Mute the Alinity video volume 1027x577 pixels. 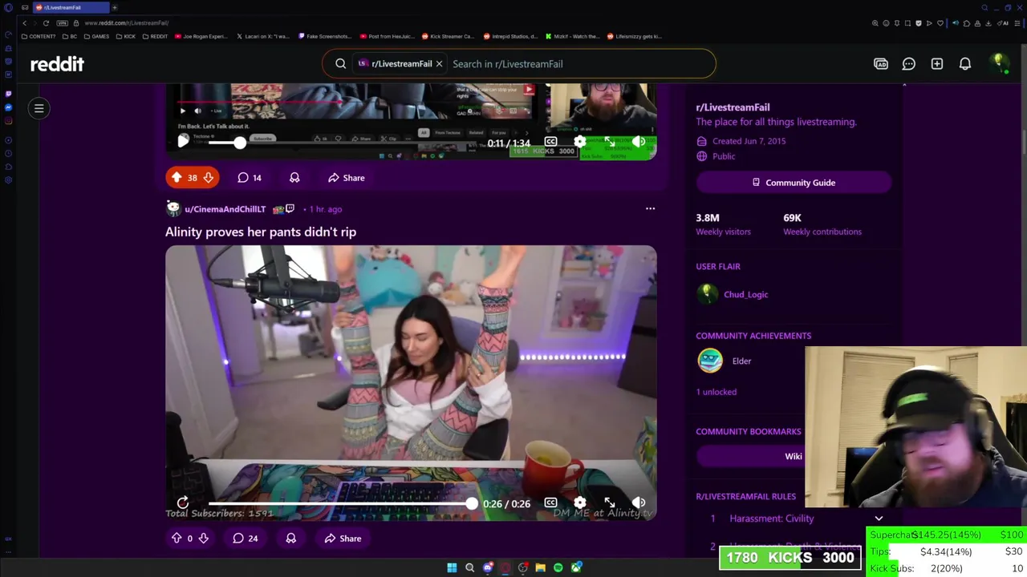(639, 503)
